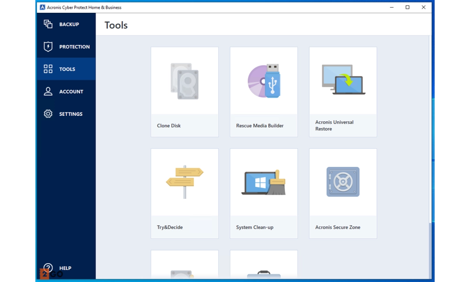Switch to the TOOLS sidebar tab
470x282 pixels.
[x=67, y=69]
